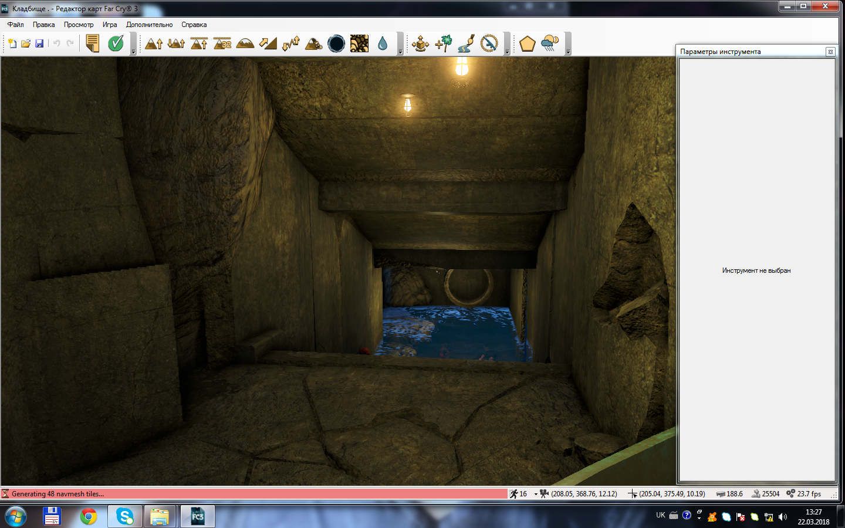The height and width of the screenshot is (528, 845).
Task: Open the network status tray icon
Action: pos(769,517)
